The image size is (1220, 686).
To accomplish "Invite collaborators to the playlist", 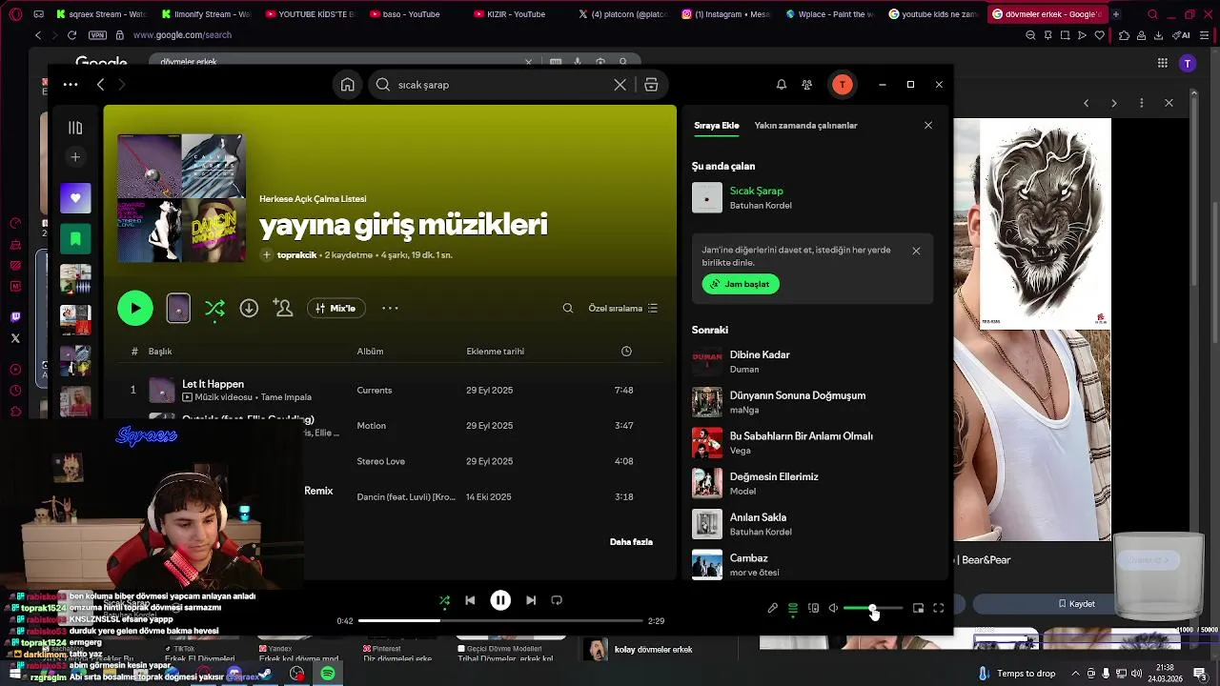I will click(283, 308).
